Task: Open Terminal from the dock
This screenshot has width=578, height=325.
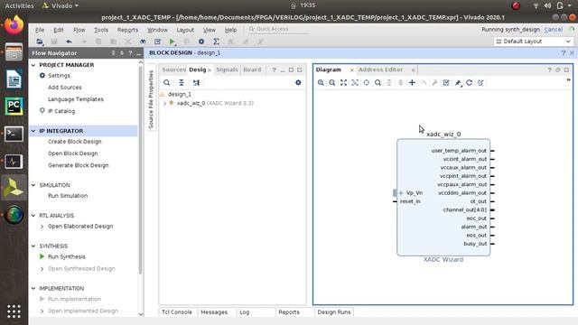Action: coord(14,134)
